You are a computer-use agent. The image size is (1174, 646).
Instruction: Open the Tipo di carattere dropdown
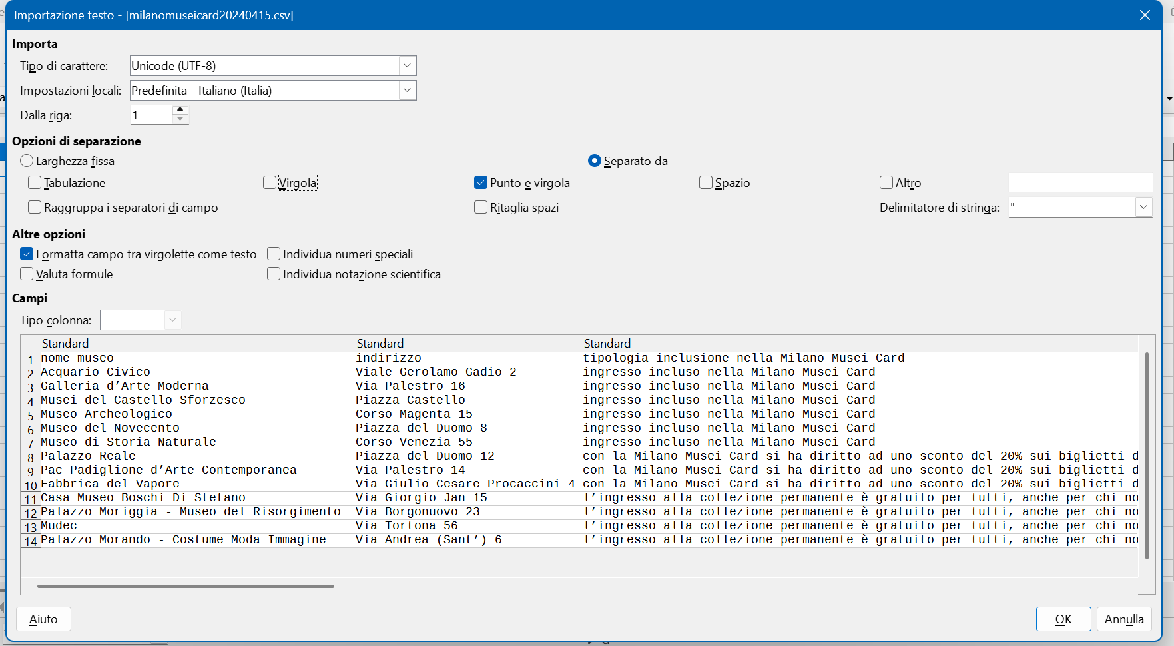[x=407, y=65]
